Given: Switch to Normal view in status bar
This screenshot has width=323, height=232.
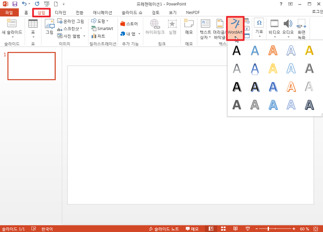Looking at the screenshot, I should tap(210, 228).
